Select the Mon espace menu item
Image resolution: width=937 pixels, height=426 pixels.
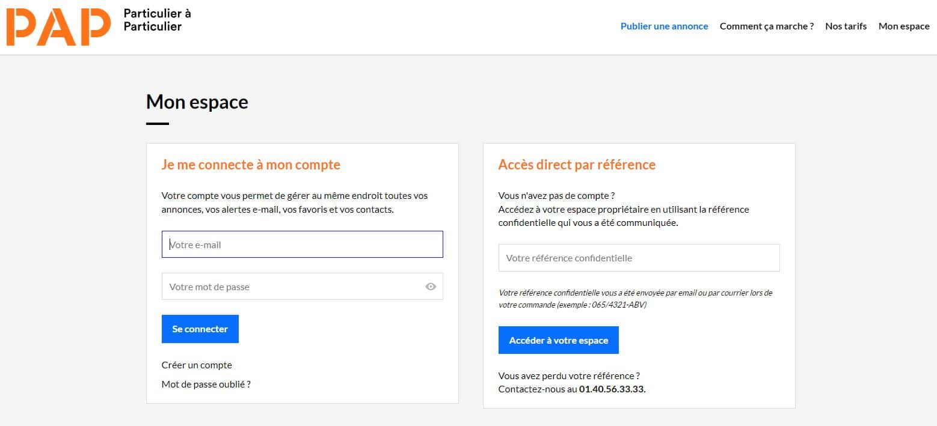click(x=903, y=26)
